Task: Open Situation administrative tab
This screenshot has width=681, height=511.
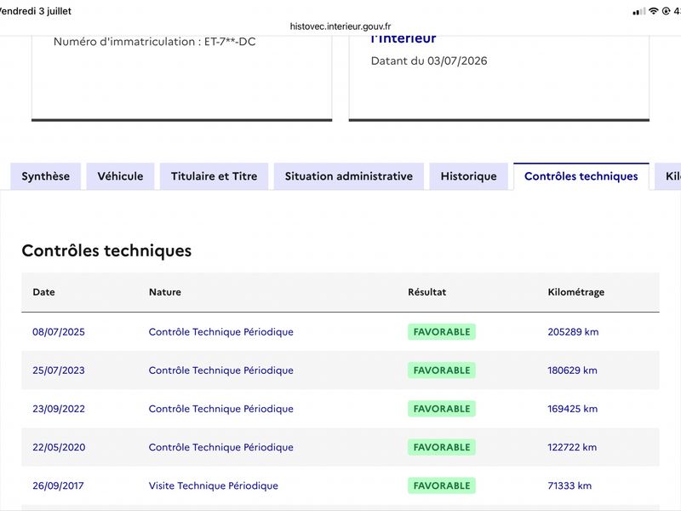Action: click(349, 176)
